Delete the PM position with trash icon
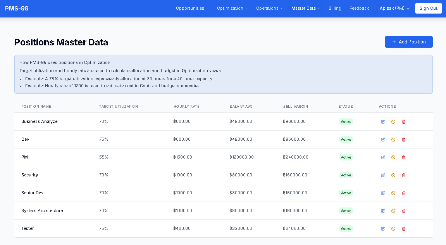This screenshot has height=245, width=446. 404,157
